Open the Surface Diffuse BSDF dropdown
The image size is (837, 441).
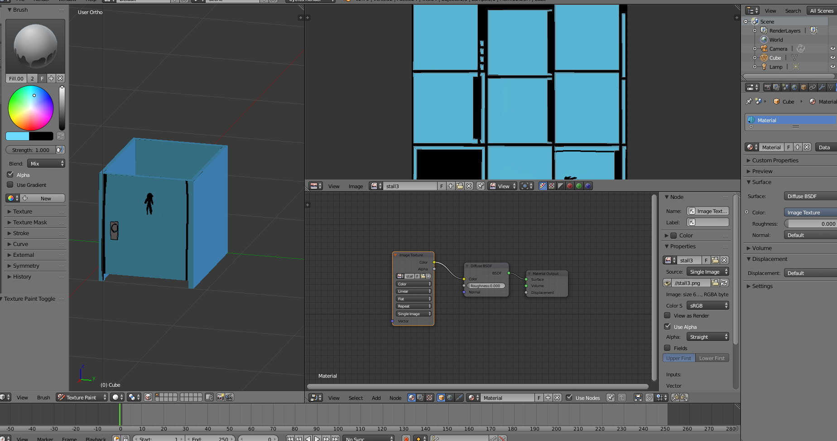tap(810, 196)
